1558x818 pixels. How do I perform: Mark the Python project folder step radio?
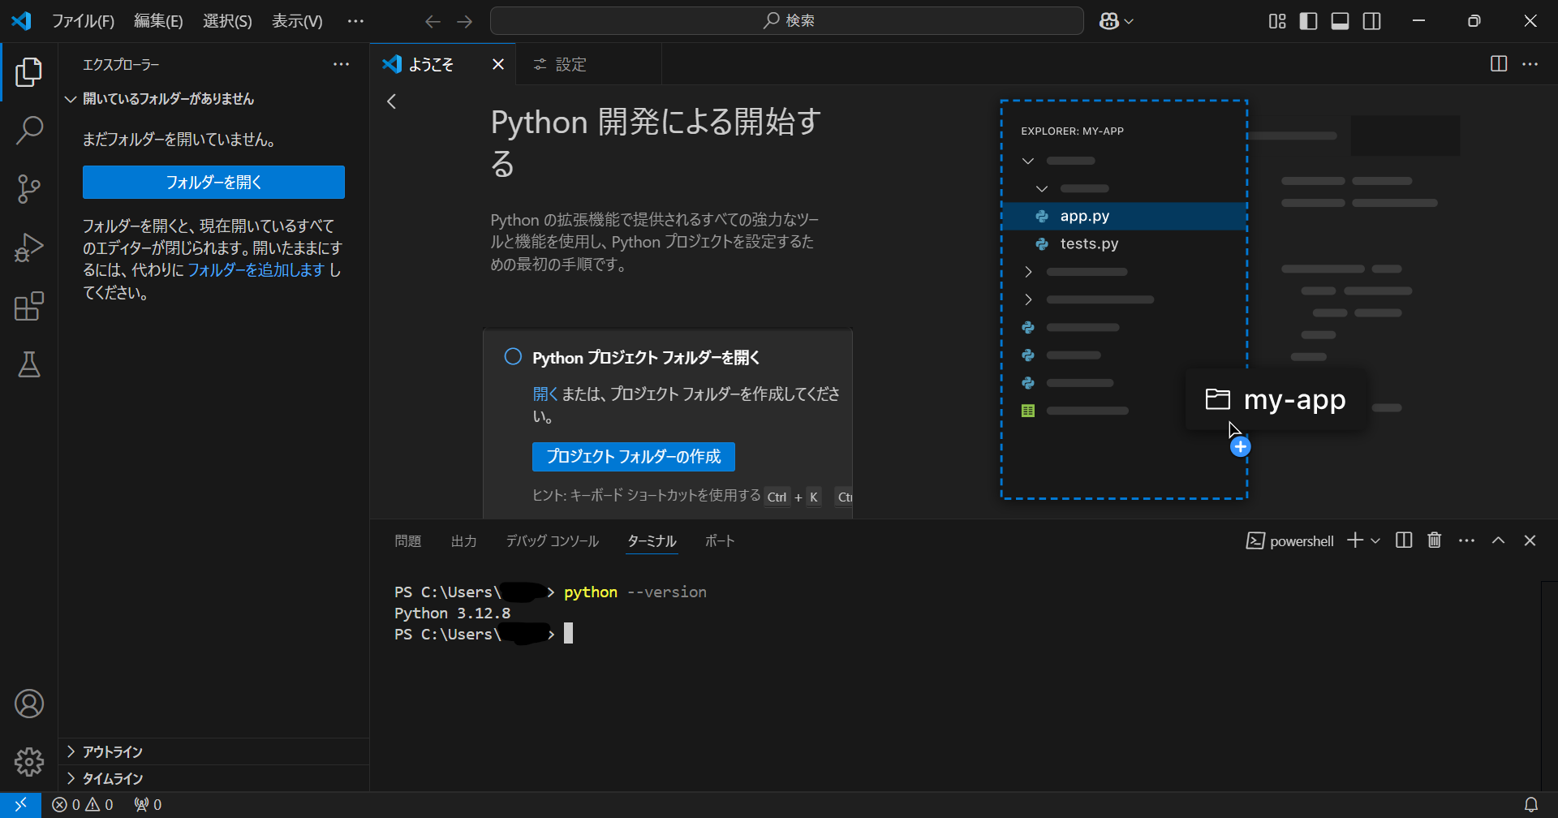513,357
